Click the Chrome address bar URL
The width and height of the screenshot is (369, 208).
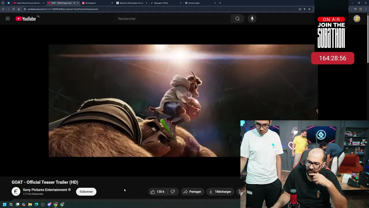pyautogui.click(x=63, y=9)
